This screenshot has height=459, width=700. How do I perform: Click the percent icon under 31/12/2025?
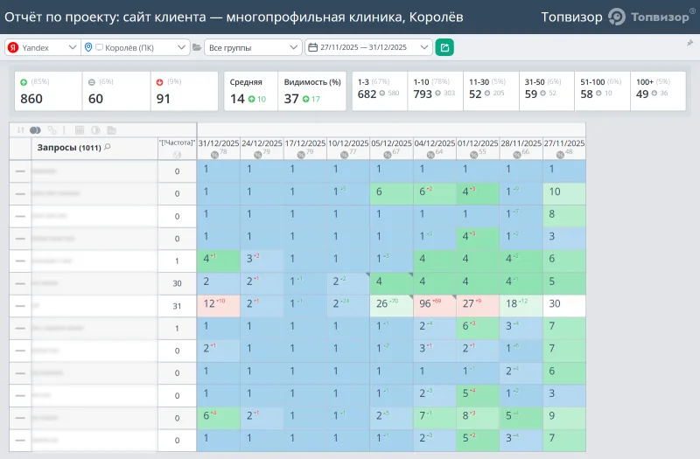pos(214,155)
